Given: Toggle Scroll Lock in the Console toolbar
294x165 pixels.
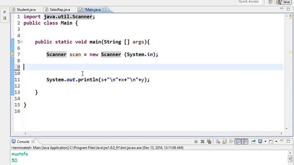Looking at the screenshot, I should tap(225, 142).
